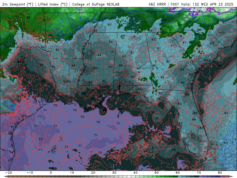Click the 67 dewpoint value on the map
Image resolution: width=237 pixels, height=178 pixels.
click(111, 90)
